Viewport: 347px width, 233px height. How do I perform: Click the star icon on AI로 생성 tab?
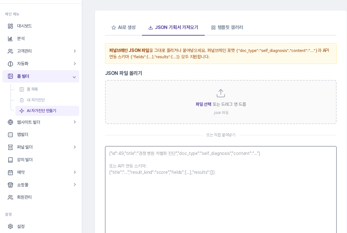[x=114, y=28]
